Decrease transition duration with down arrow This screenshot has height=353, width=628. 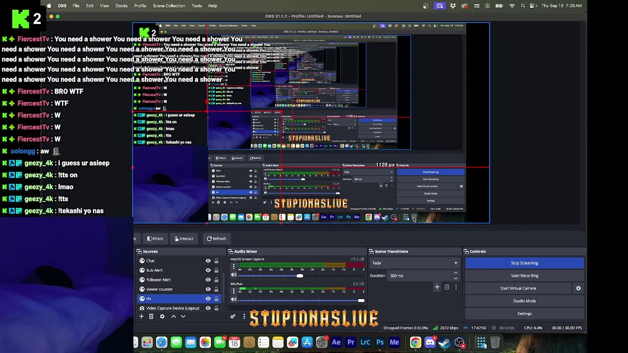pos(456,278)
